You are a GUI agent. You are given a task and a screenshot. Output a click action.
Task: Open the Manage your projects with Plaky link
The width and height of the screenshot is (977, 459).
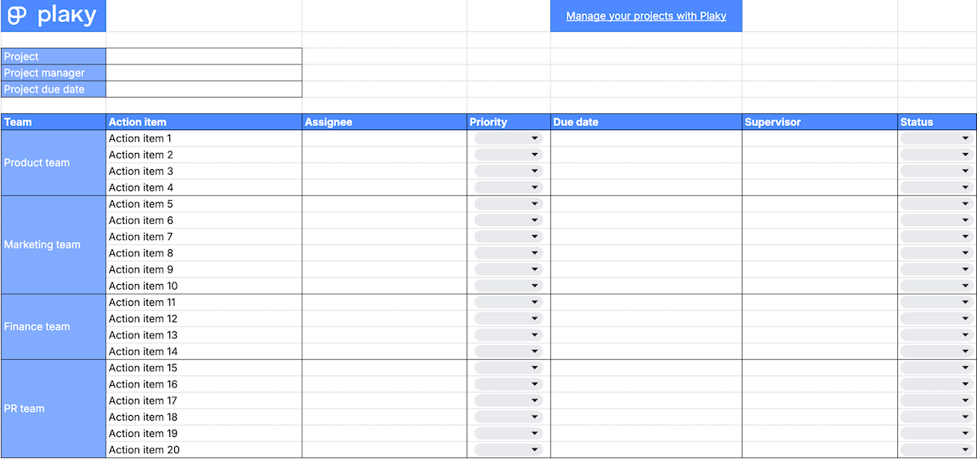tap(646, 15)
